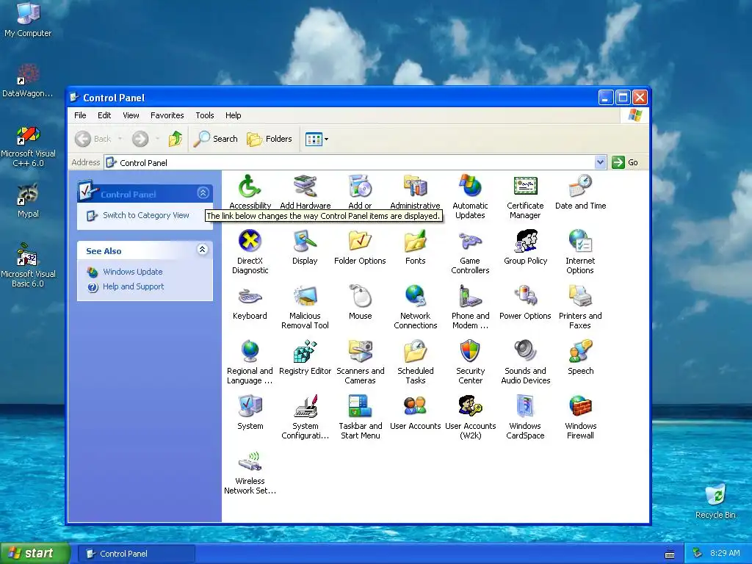The height and width of the screenshot is (564, 752).
Task: Open Date and Time icon
Action: 580,186
